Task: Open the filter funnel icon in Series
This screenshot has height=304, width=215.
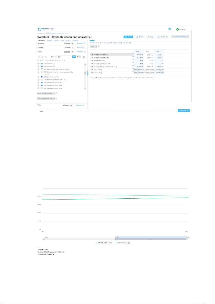Action: [x=78, y=57]
